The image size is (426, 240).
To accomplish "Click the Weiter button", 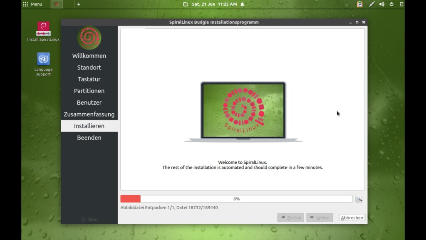I will (x=319, y=217).
